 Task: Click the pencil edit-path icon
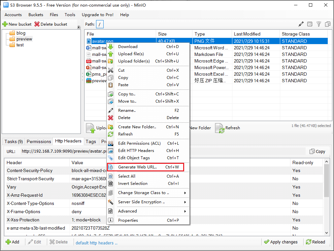301,24
